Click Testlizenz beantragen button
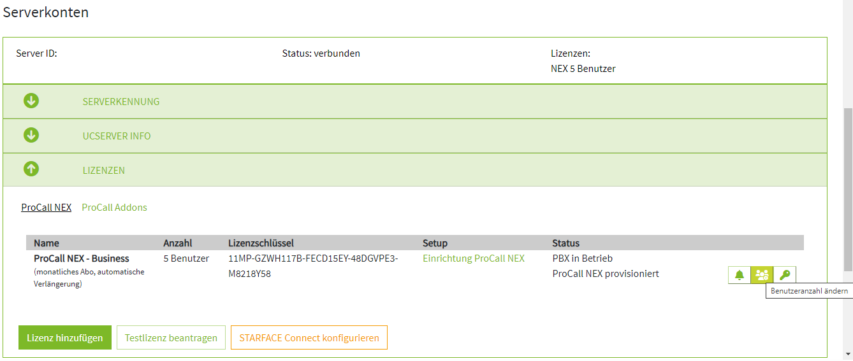The width and height of the screenshot is (853, 361). pos(171,338)
